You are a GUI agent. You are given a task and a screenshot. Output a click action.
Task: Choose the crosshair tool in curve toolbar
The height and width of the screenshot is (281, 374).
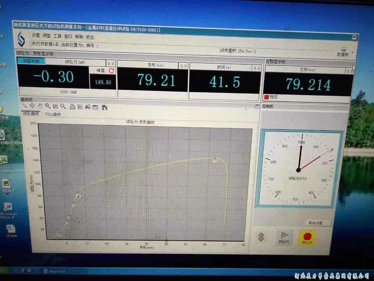pos(32,105)
